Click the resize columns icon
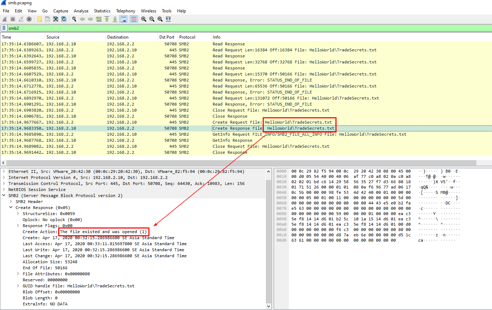This screenshot has height=310, width=492. [x=168, y=19]
